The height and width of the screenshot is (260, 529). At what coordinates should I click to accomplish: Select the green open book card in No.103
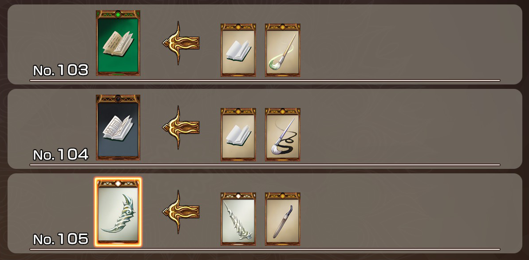point(118,43)
